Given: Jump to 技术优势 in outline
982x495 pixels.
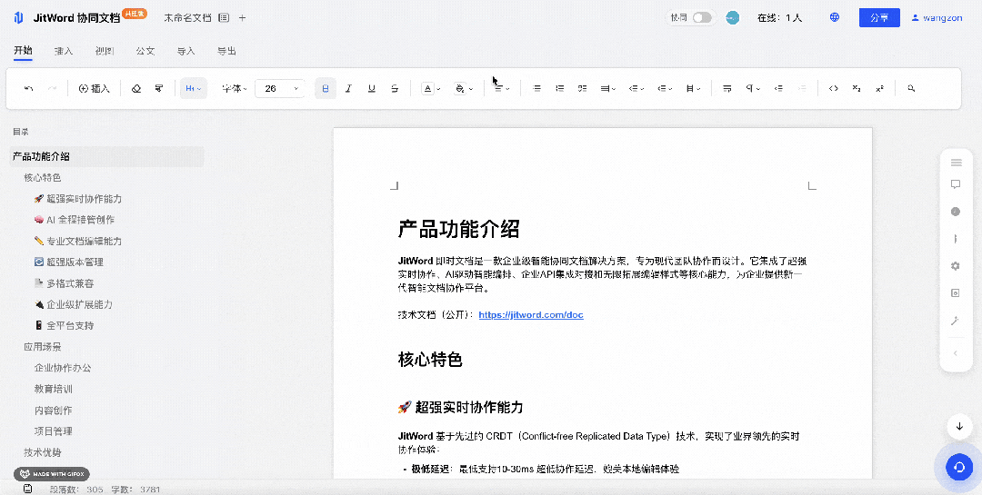Looking at the screenshot, I should [x=43, y=452].
